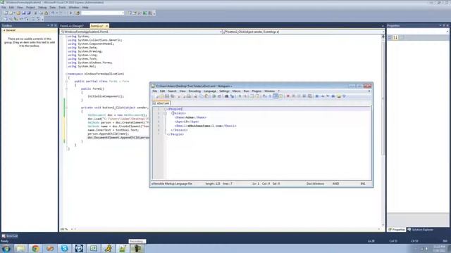Click Notepad++ status 'length : 125'

(x=213, y=183)
